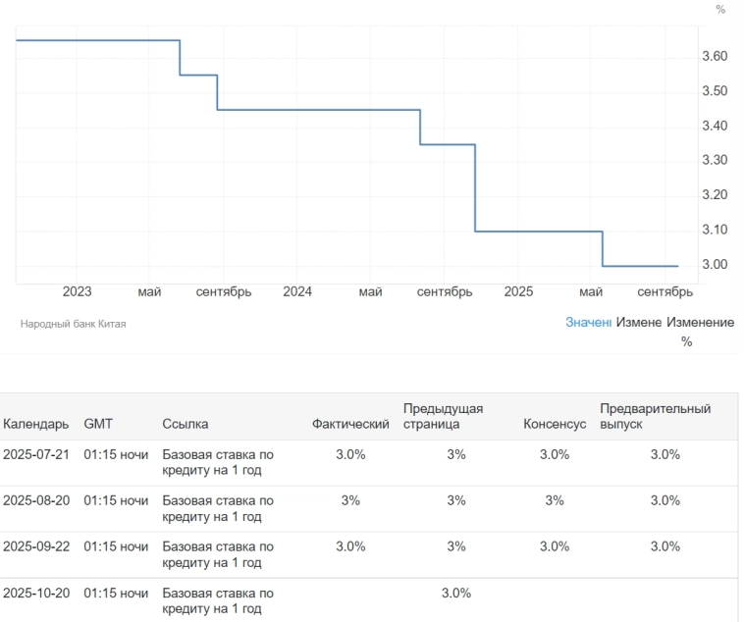Click the 2024 label on chart axis
Screen dimensions: 744x622
tap(297, 291)
